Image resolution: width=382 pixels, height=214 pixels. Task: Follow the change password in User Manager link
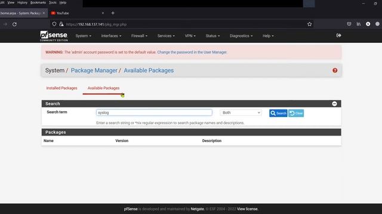click(192, 52)
